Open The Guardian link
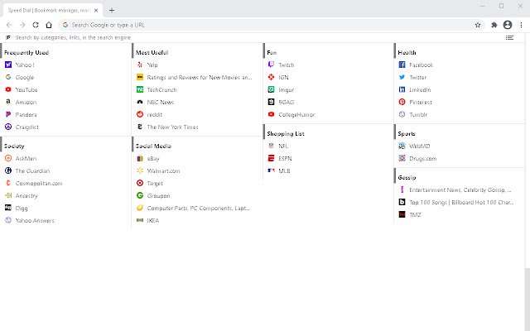This screenshot has height=331, width=530. (32, 171)
